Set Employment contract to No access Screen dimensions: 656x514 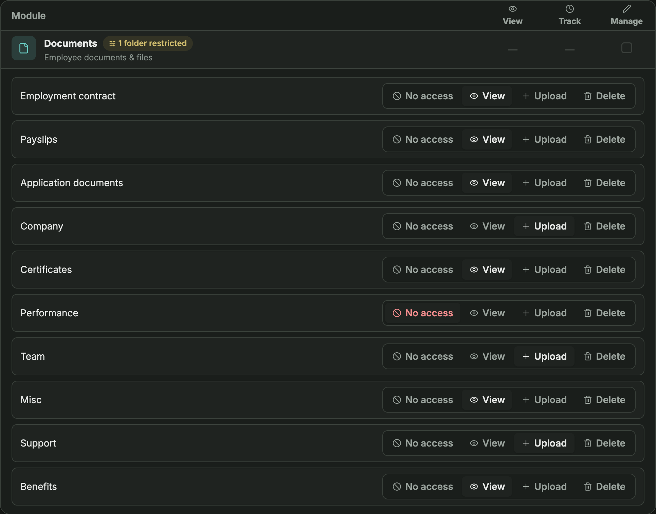423,96
